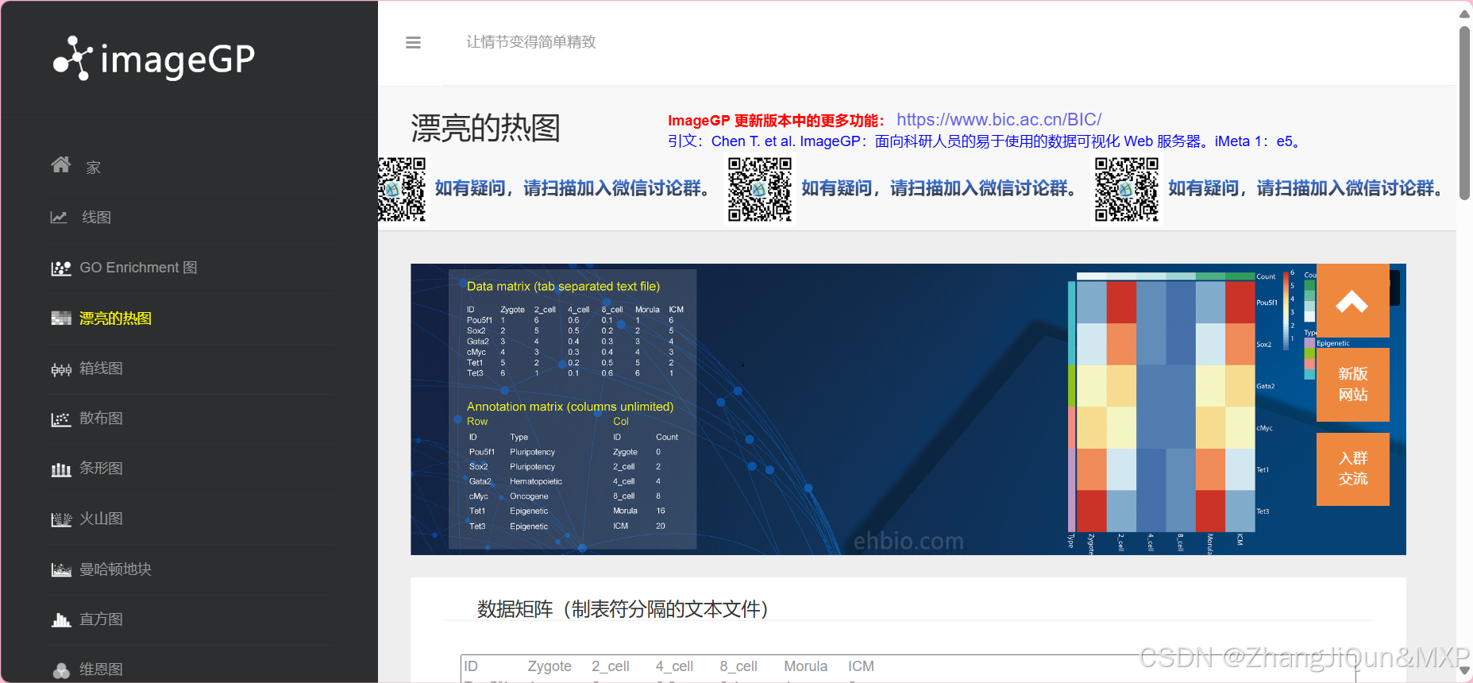Click the orange scroll-to-top arrow
The height and width of the screenshot is (683, 1473).
tap(1352, 300)
